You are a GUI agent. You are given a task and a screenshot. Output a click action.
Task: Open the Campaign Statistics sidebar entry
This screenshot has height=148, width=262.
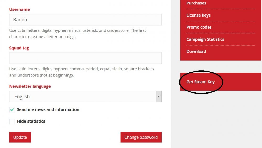(x=205, y=39)
